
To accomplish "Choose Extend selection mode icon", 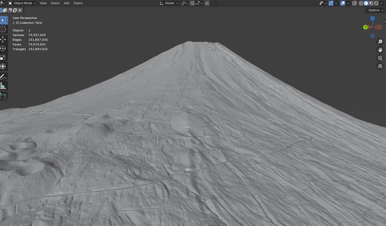I will (x=5, y=10).
